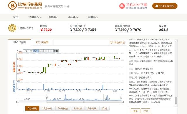Open the 首页 menu item
Screen dimensions: 187x114
click(16, 17)
